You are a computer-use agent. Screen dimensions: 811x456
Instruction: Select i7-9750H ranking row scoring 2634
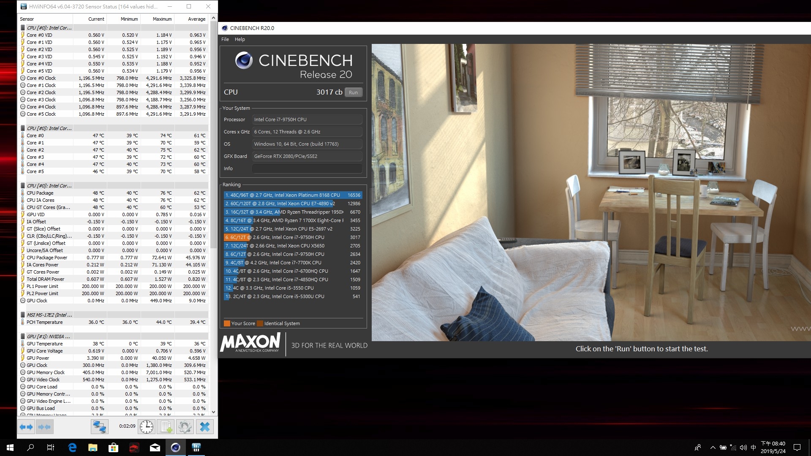pos(293,254)
